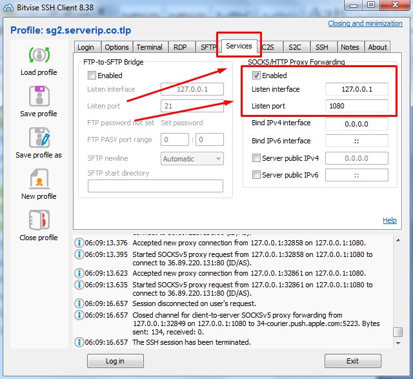This screenshot has height=379, width=413.
Task: Click the 'The SSH session has been terminated.' log line
Action: pos(192,342)
